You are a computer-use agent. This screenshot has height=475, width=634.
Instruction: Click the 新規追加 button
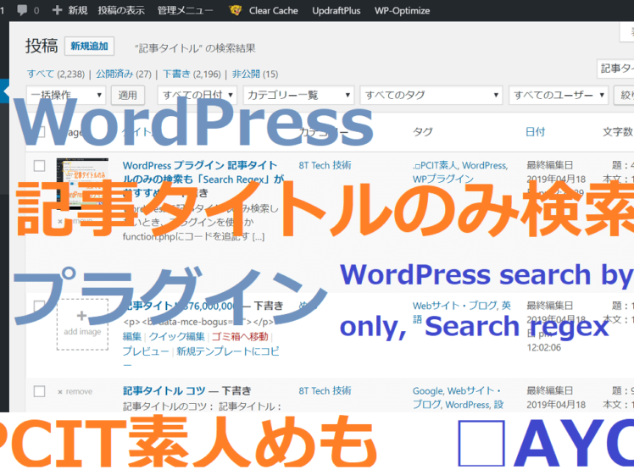(89, 46)
